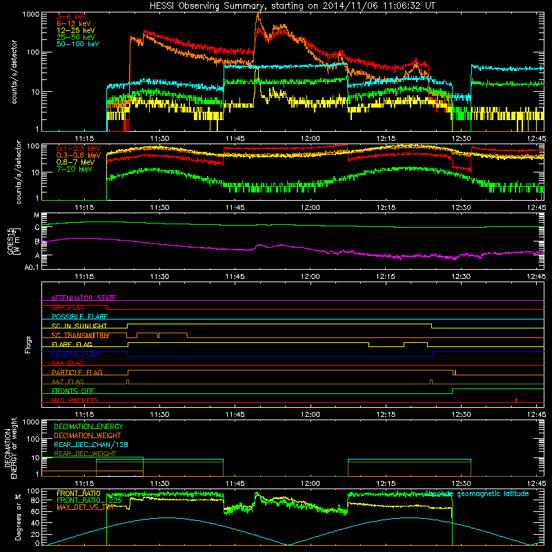Select the 3-6 keV legend label
The width and height of the screenshot is (552, 552).
click(71, 17)
